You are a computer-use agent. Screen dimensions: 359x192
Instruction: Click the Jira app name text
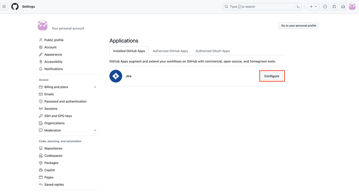pyautogui.click(x=128, y=76)
